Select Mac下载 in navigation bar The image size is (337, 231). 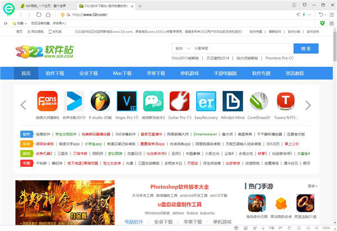(122, 73)
